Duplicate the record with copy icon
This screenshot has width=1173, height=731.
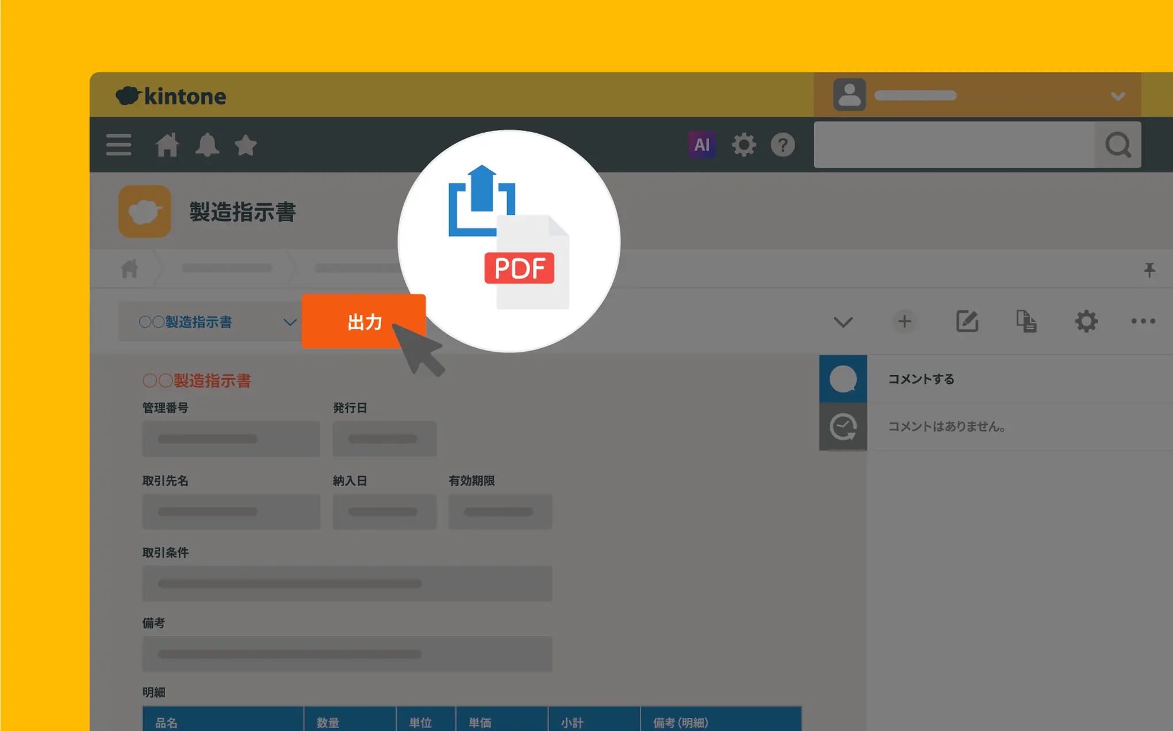pos(1026,321)
